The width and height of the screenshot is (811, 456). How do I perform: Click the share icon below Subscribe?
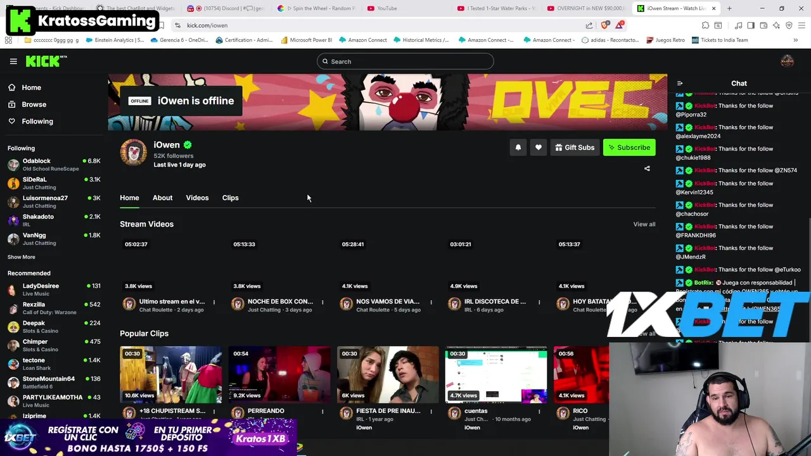click(x=647, y=168)
